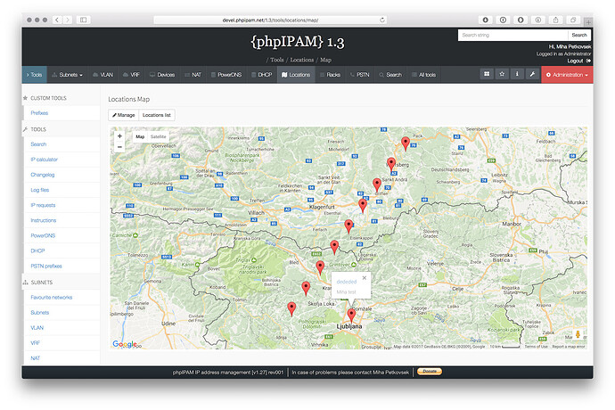Open the PowerDNS menu item
Image resolution: width=615 pixels, height=410 pixels.
click(x=226, y=75)
